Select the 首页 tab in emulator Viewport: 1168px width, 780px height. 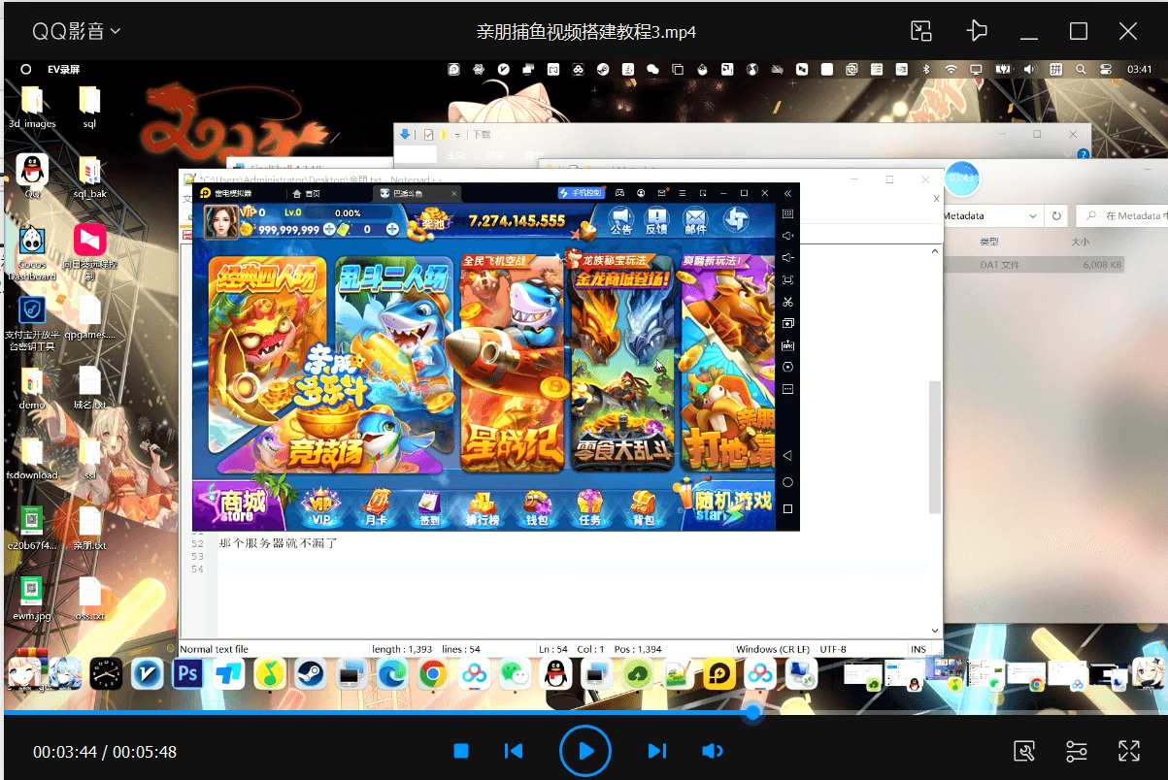click(x=307, y=193)
